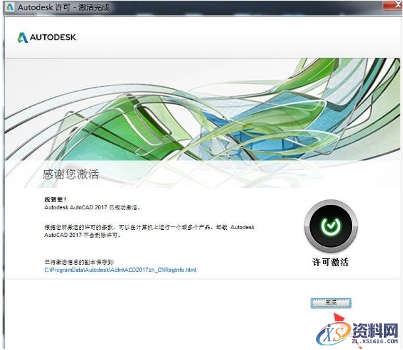Click the 祝贺您! text
Viewport: 403px width, 350px height.
coord(55,199)
